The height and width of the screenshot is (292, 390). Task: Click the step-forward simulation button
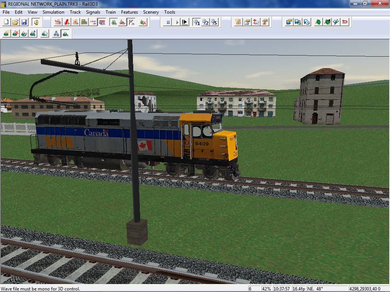pyautogui.click(x=185, y=22)
